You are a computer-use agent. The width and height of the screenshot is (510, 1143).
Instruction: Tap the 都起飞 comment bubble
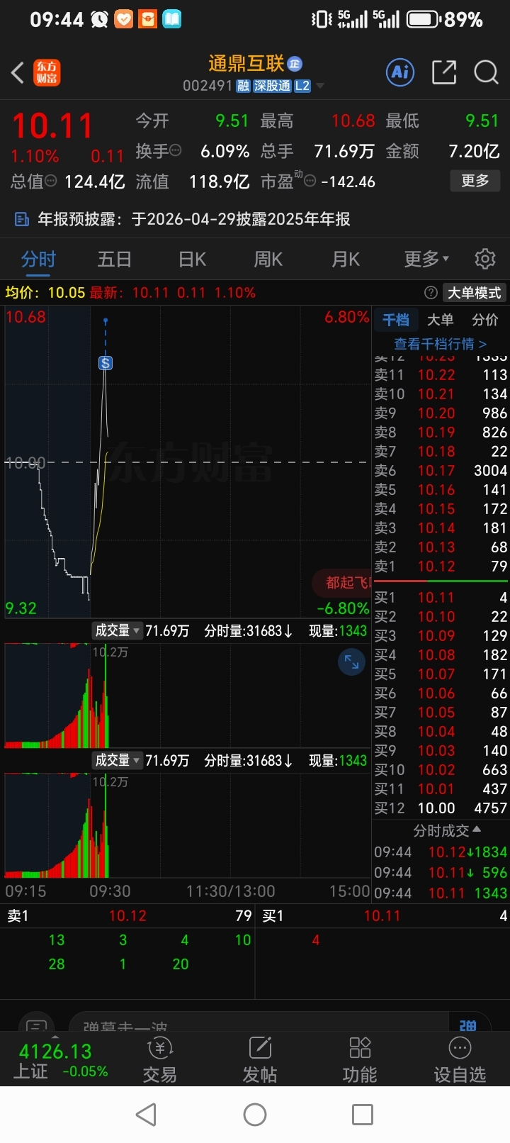point(343,583)
